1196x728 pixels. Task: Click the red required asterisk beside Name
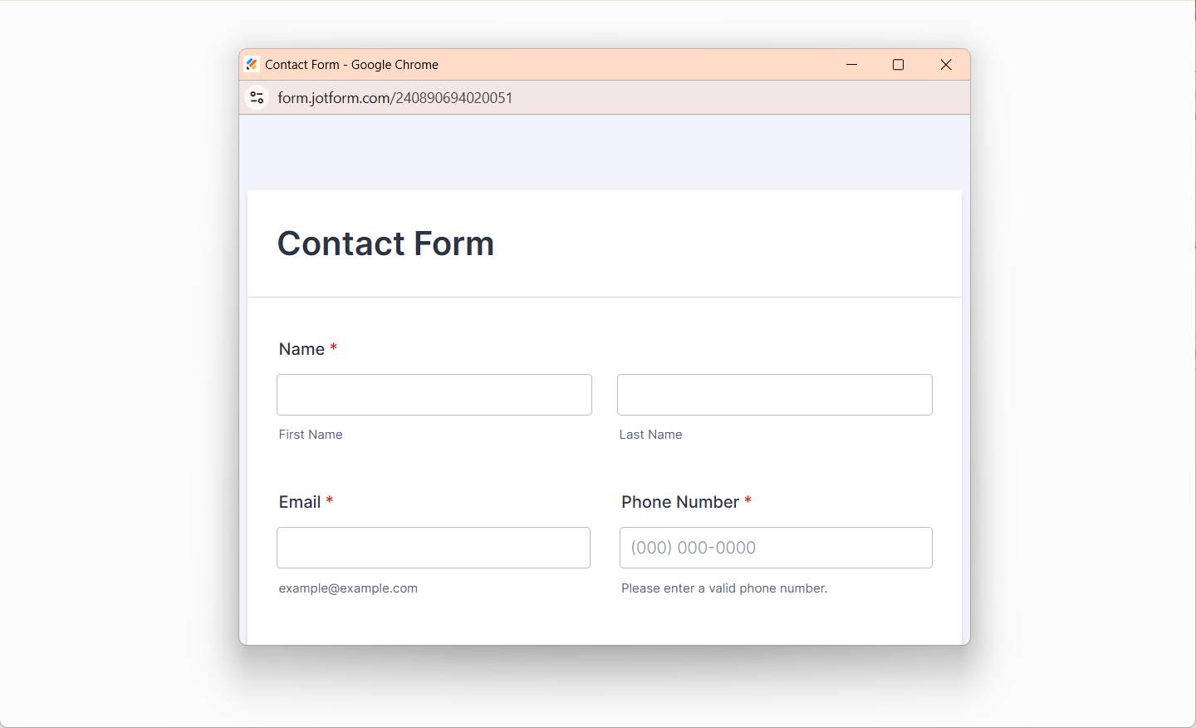tap(333, 347)
